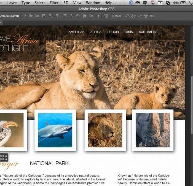This screenshot has width=193, height=186.
Task: Click the AUSTRALIA navigation link
Action: 147,32
